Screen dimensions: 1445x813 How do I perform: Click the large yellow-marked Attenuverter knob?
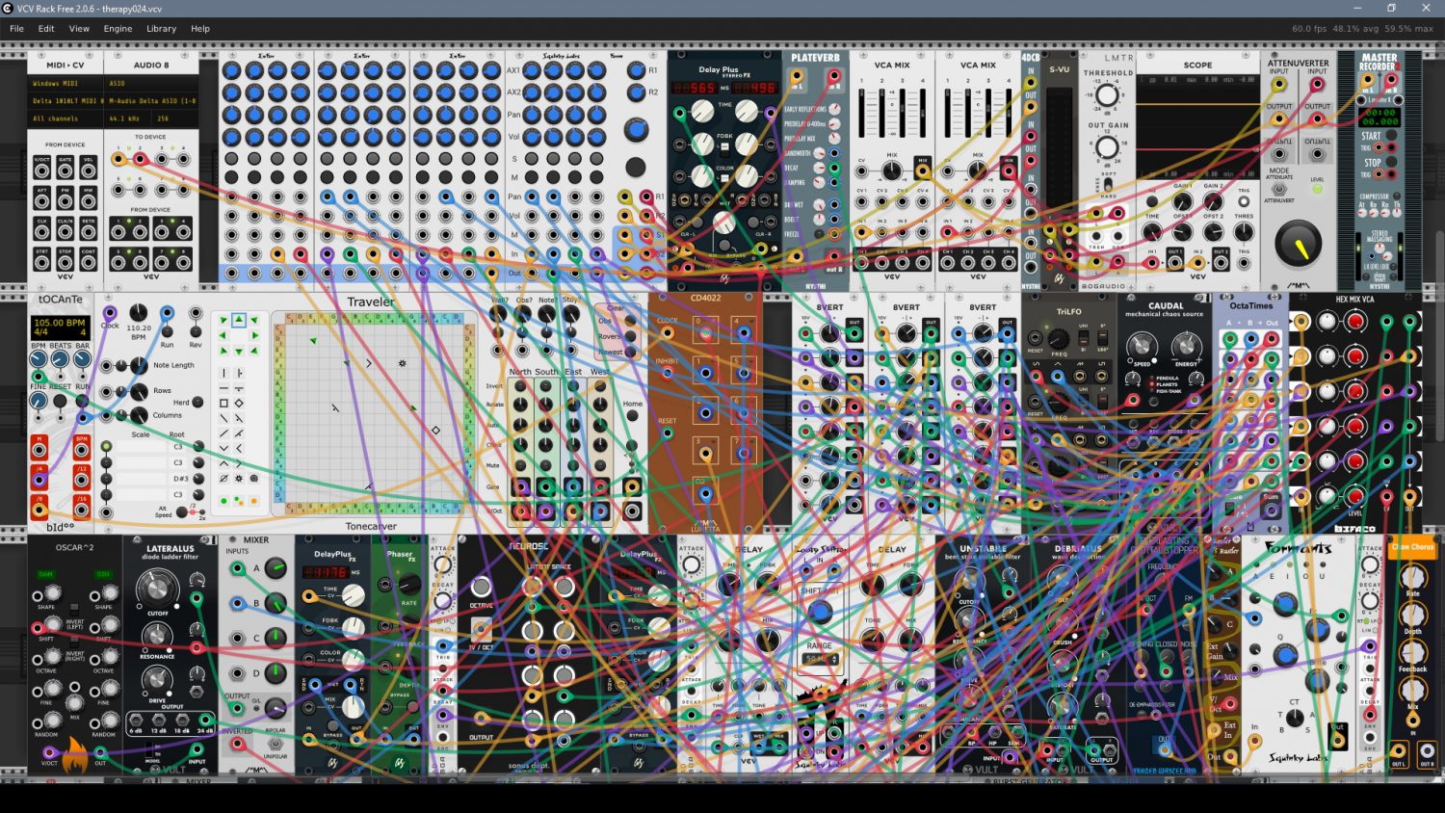click(1298, 245)
